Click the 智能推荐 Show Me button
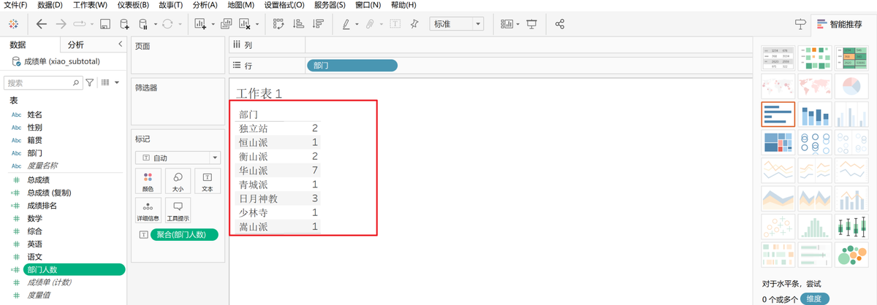The image size is (877, 305). [x=842, y=24]
